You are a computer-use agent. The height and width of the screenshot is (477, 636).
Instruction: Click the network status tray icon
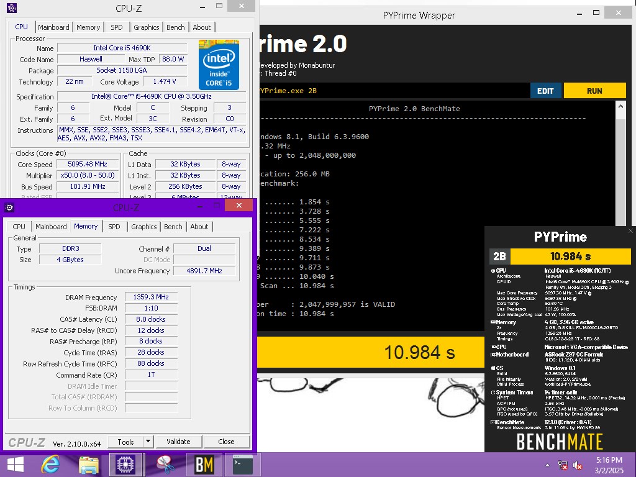coord(563,465)
